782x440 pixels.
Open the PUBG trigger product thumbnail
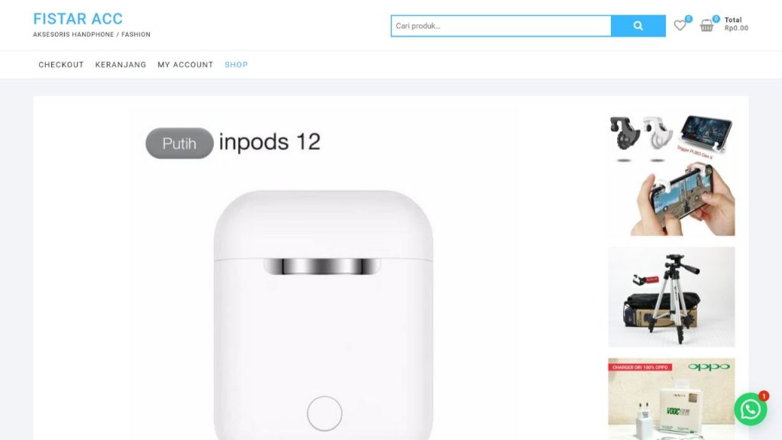tap(671, 175)
